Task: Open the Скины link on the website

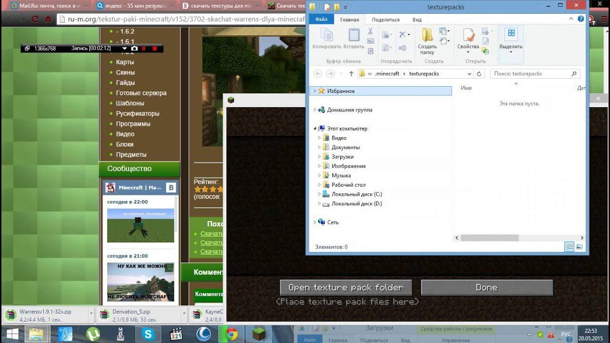Action: (x=125, y=72)
